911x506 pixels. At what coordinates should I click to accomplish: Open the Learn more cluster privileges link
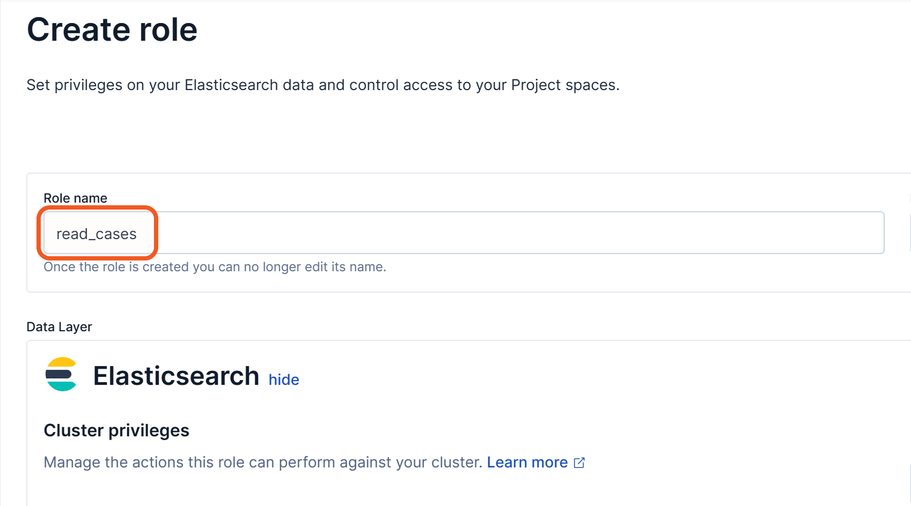(527, 463)
